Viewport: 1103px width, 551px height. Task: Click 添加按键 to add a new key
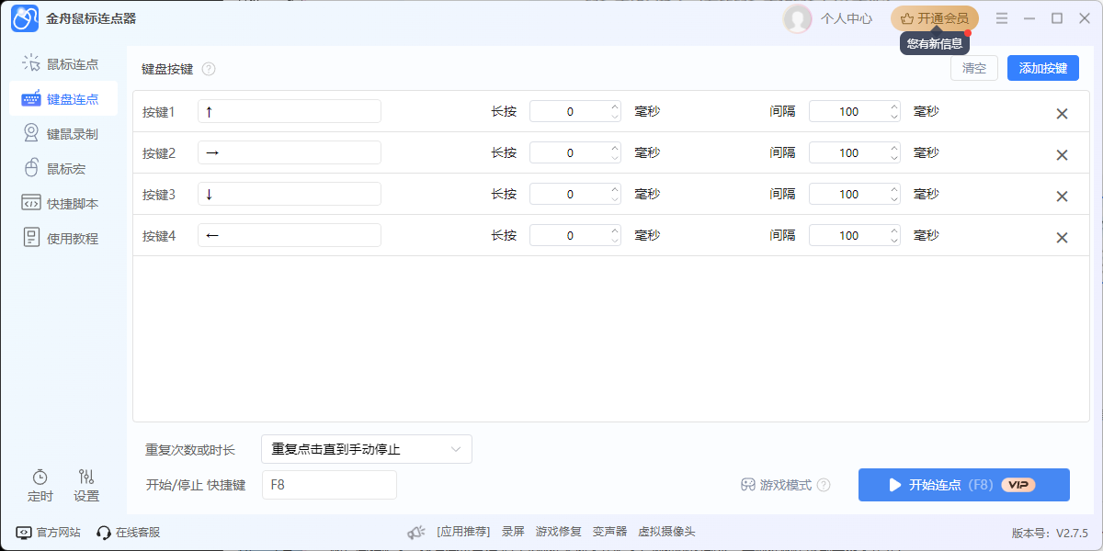[1042, 67]
